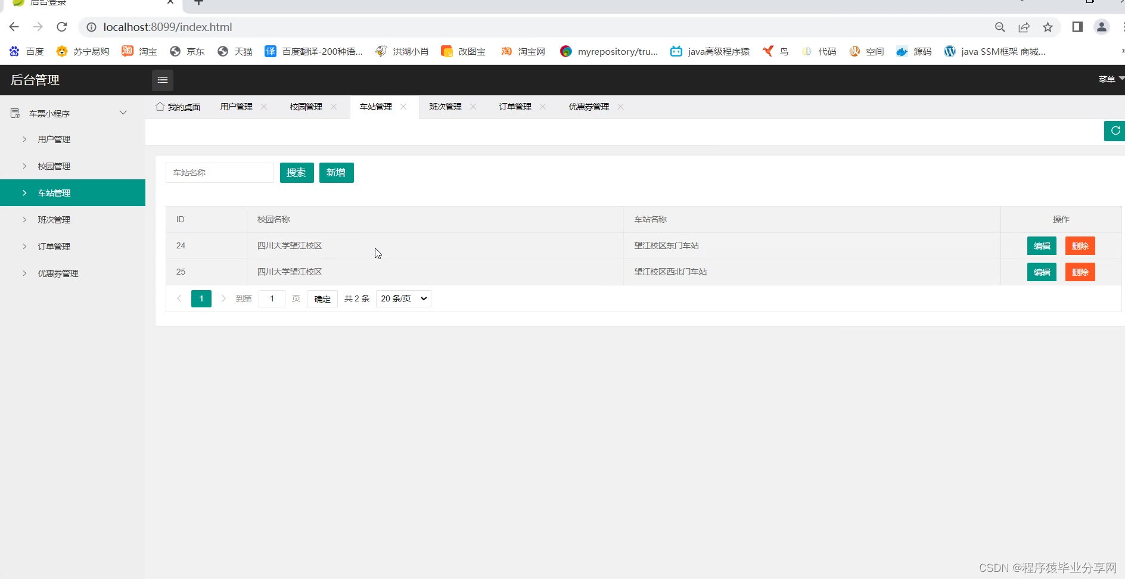Select page 1 in pagination

[201, 298]
